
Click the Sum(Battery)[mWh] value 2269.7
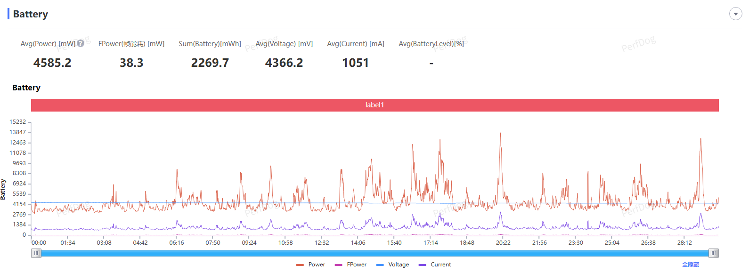point(210,63)
